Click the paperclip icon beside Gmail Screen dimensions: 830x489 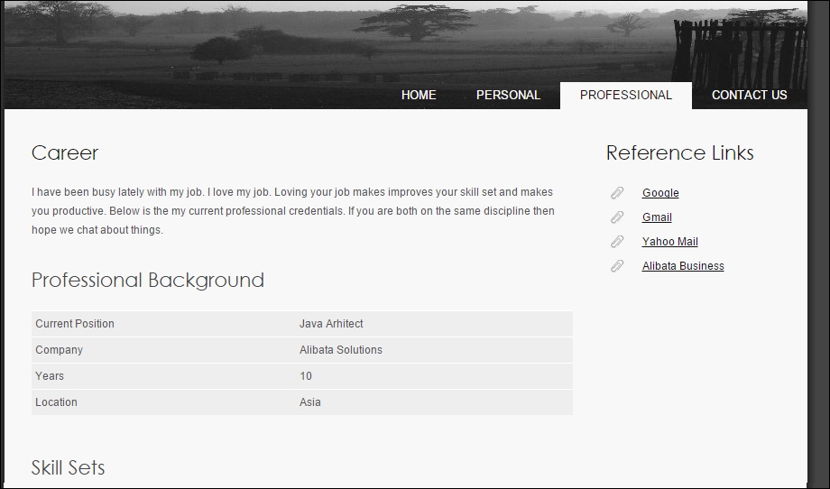coord(617,217)
